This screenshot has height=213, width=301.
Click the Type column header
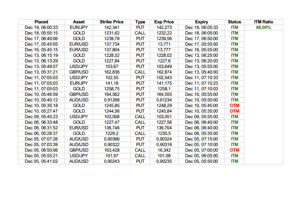140,22
